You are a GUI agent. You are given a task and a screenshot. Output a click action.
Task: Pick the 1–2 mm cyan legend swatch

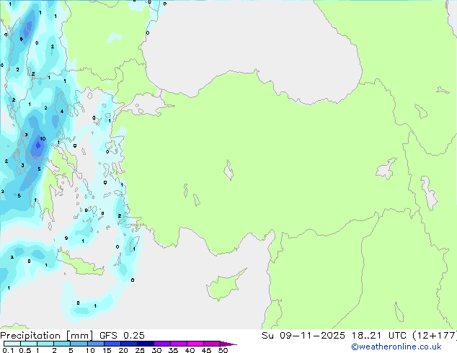tap(45, 344)
